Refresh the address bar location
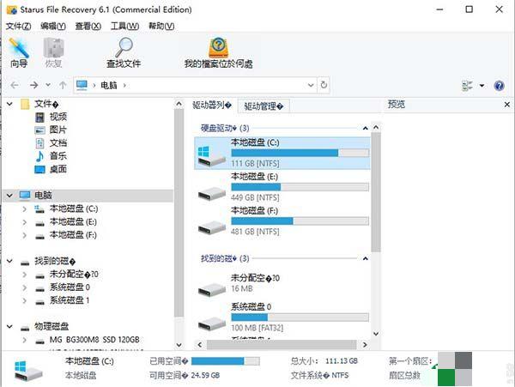This screenshot has width=515, height=387. click(324, 85)
